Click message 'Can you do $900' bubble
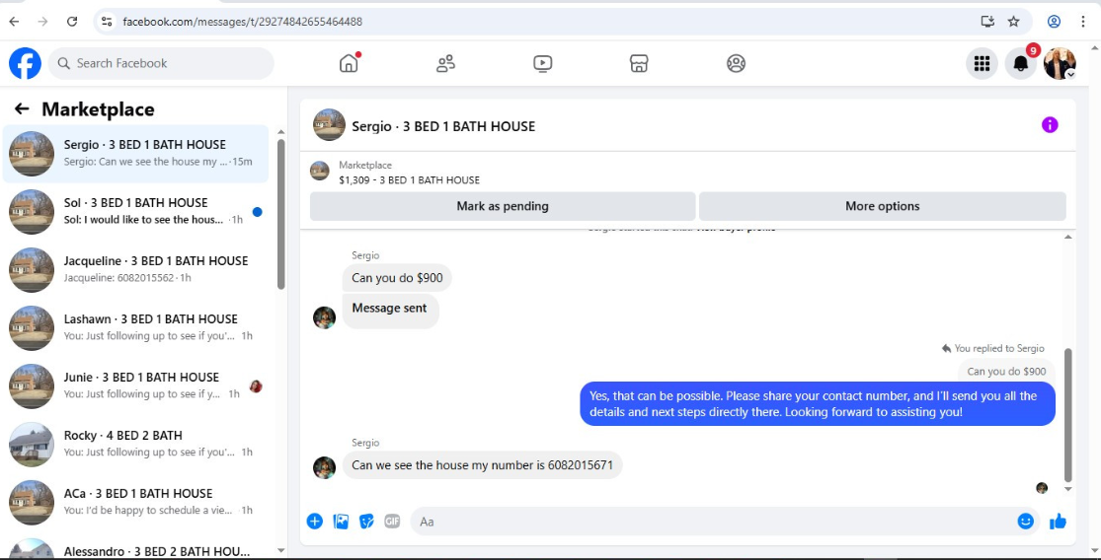This screenshot has height=560, width=1101. click(x=397, y=278)
